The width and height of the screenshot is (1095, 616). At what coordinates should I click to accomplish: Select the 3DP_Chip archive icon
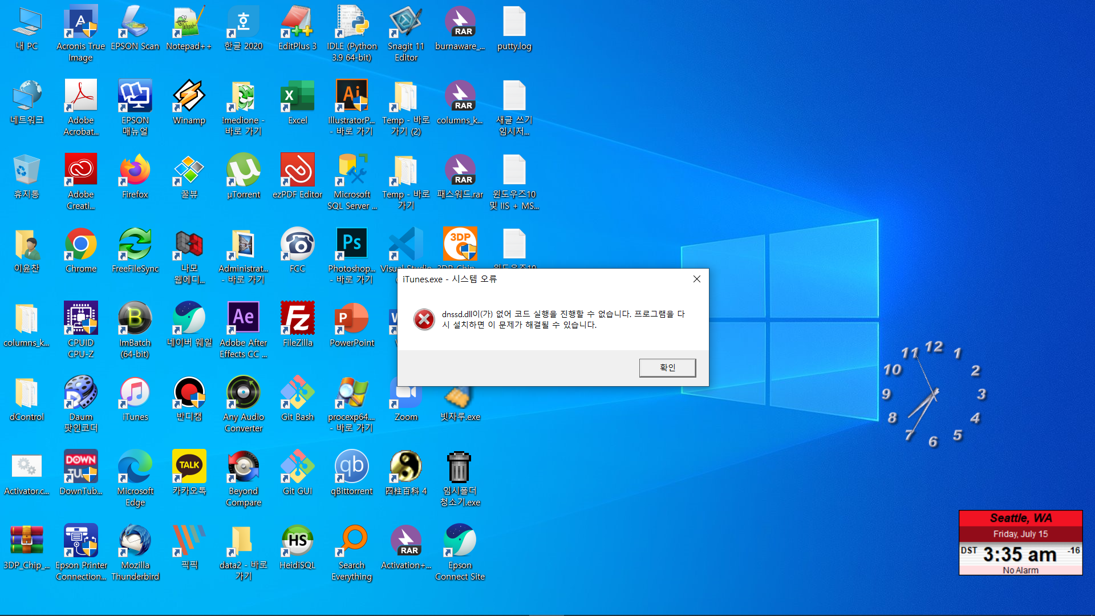pyautogui.click(x=27, y=548)
